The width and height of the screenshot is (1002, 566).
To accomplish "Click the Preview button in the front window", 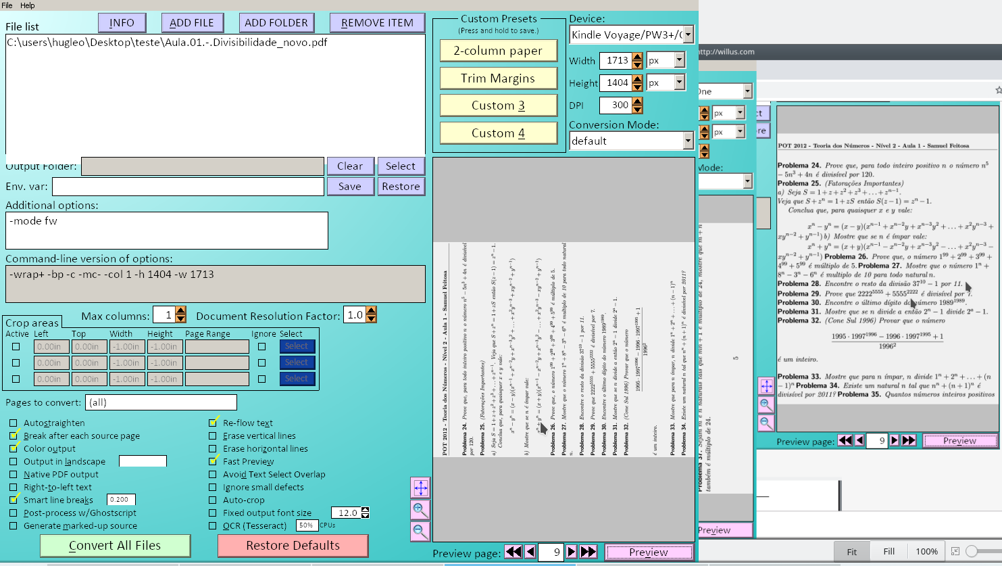I will 649,552.
